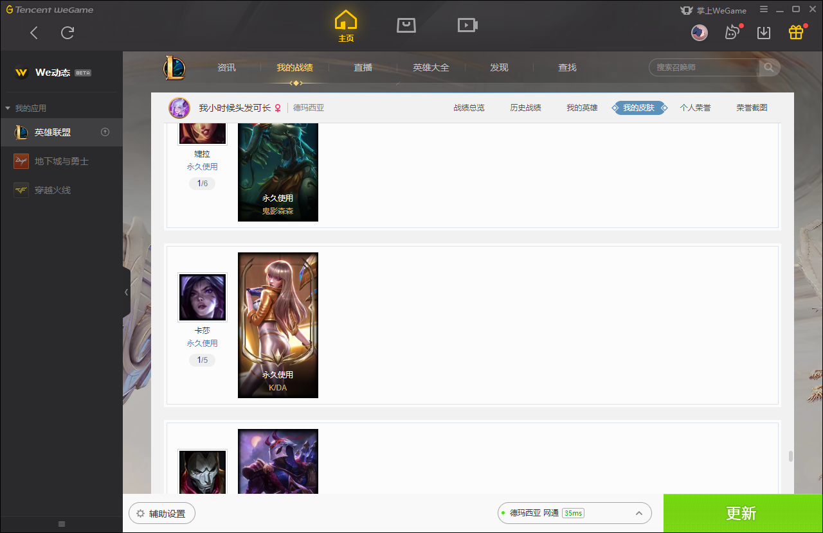Open the 主页 home icon

click(x=346, y=26)
